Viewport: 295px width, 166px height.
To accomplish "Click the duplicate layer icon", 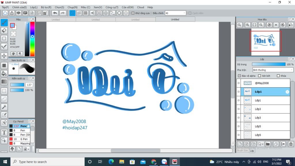I will (x=276, y=144).
